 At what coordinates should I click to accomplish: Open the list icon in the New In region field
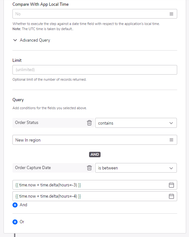click(x=171, y=140)
